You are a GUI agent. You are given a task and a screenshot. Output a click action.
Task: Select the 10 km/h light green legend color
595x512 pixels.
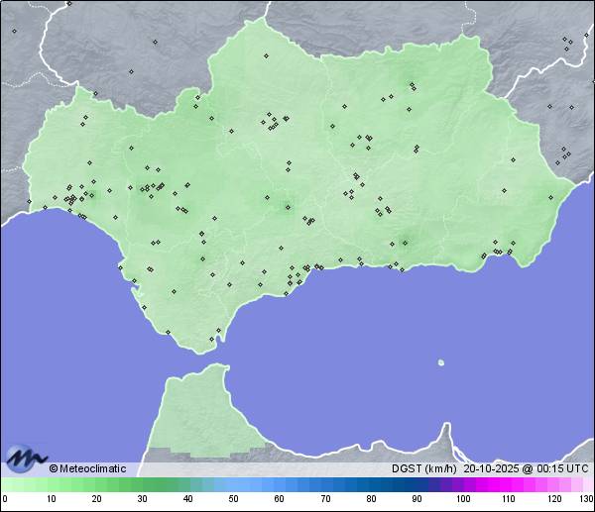pyautogui.click(x=51, y=484)
